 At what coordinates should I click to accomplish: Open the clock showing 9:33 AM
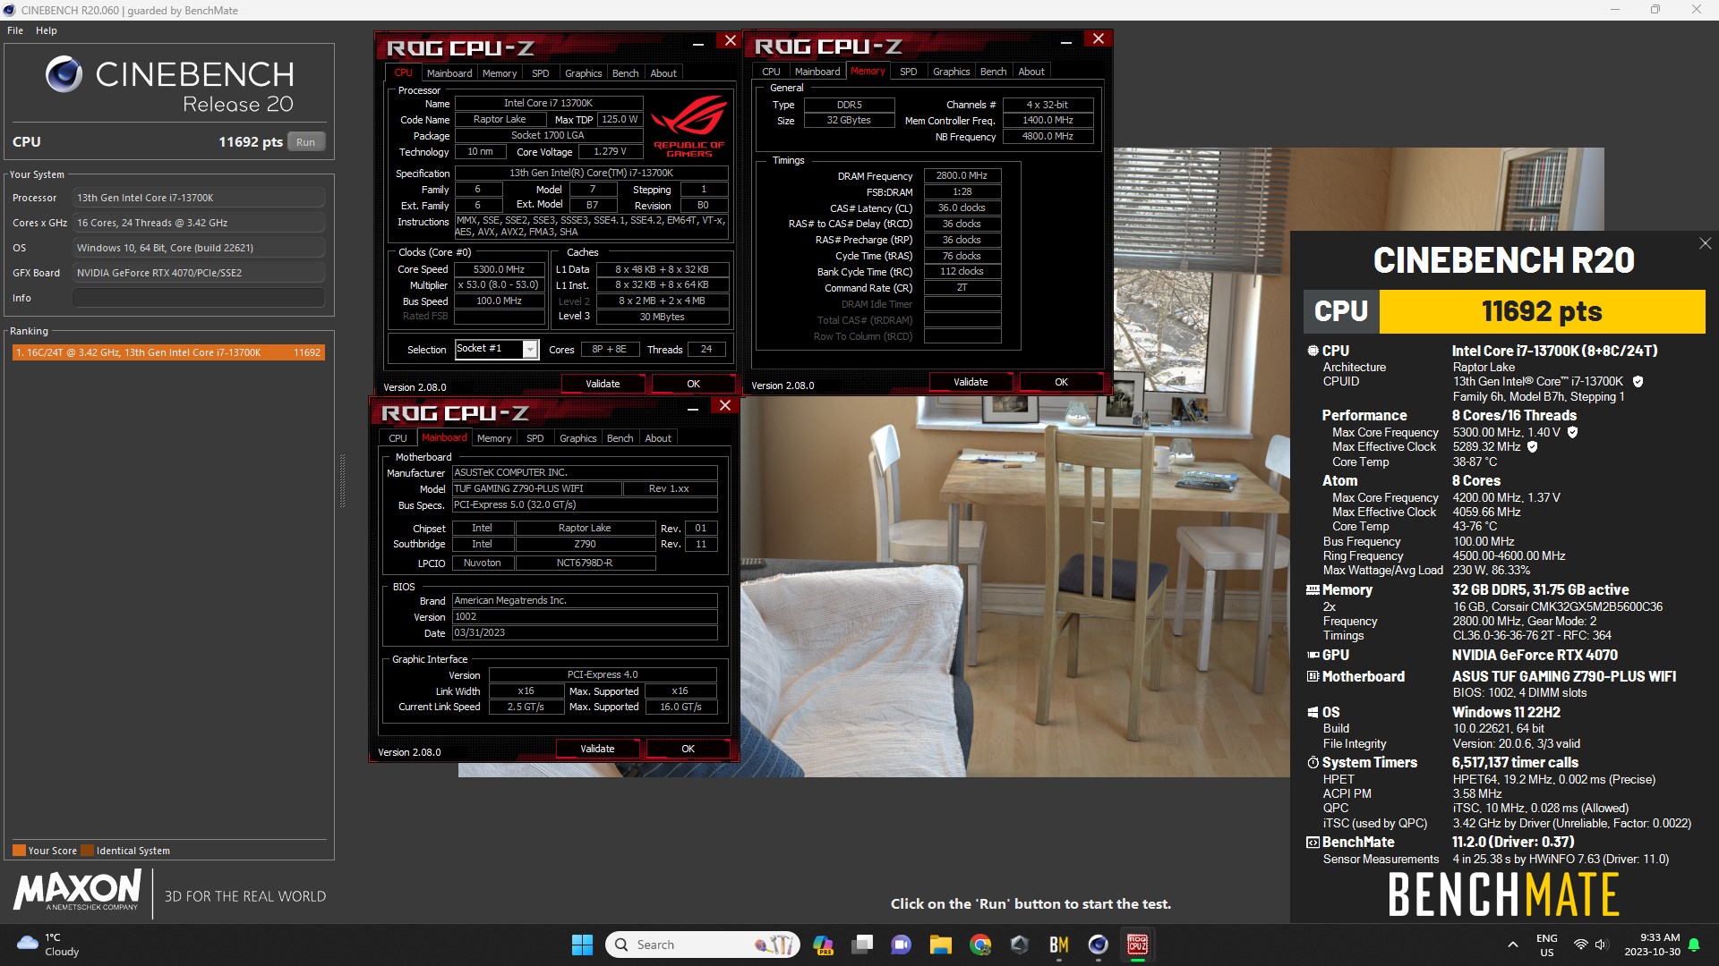point(1653,945)
